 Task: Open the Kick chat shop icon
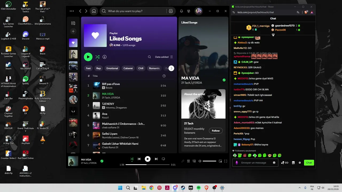point(293,163)
